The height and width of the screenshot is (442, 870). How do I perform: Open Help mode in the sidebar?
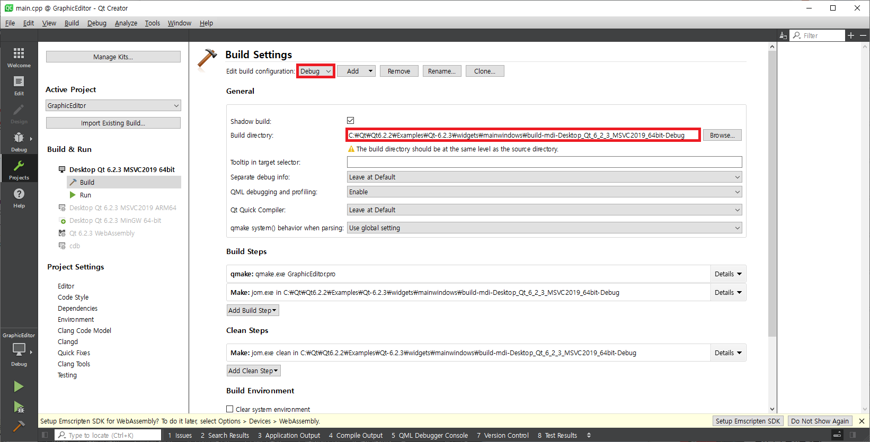coord(19,197)
